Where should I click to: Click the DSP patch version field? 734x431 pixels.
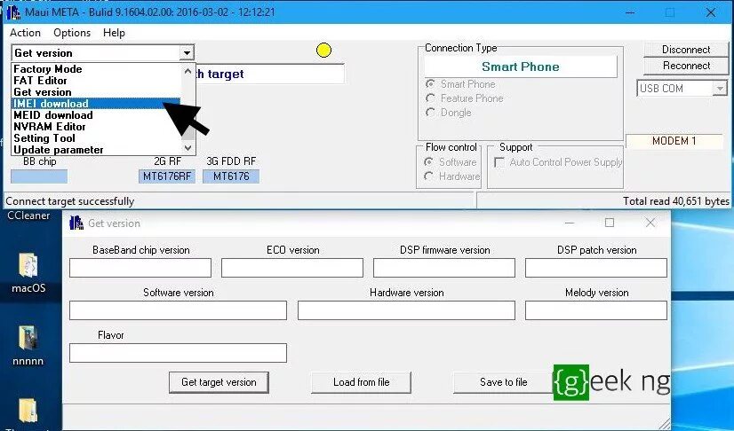(596, 268)
